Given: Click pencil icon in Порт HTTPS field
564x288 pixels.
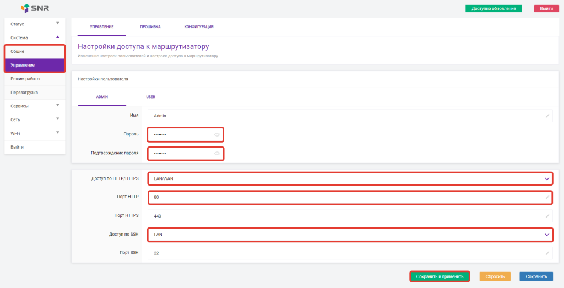Looking at the screenshot, I should click(547, 216).
